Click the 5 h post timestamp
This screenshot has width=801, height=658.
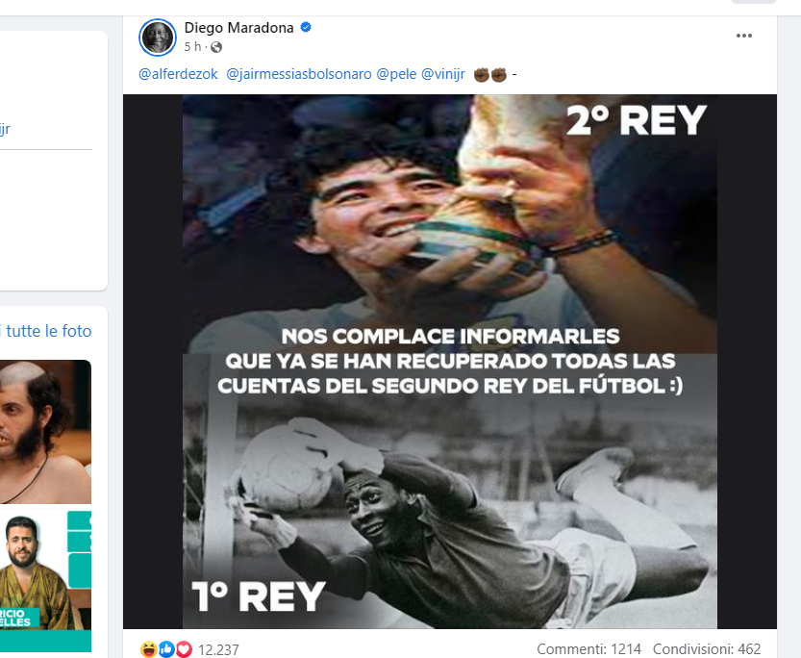point(192,46)
